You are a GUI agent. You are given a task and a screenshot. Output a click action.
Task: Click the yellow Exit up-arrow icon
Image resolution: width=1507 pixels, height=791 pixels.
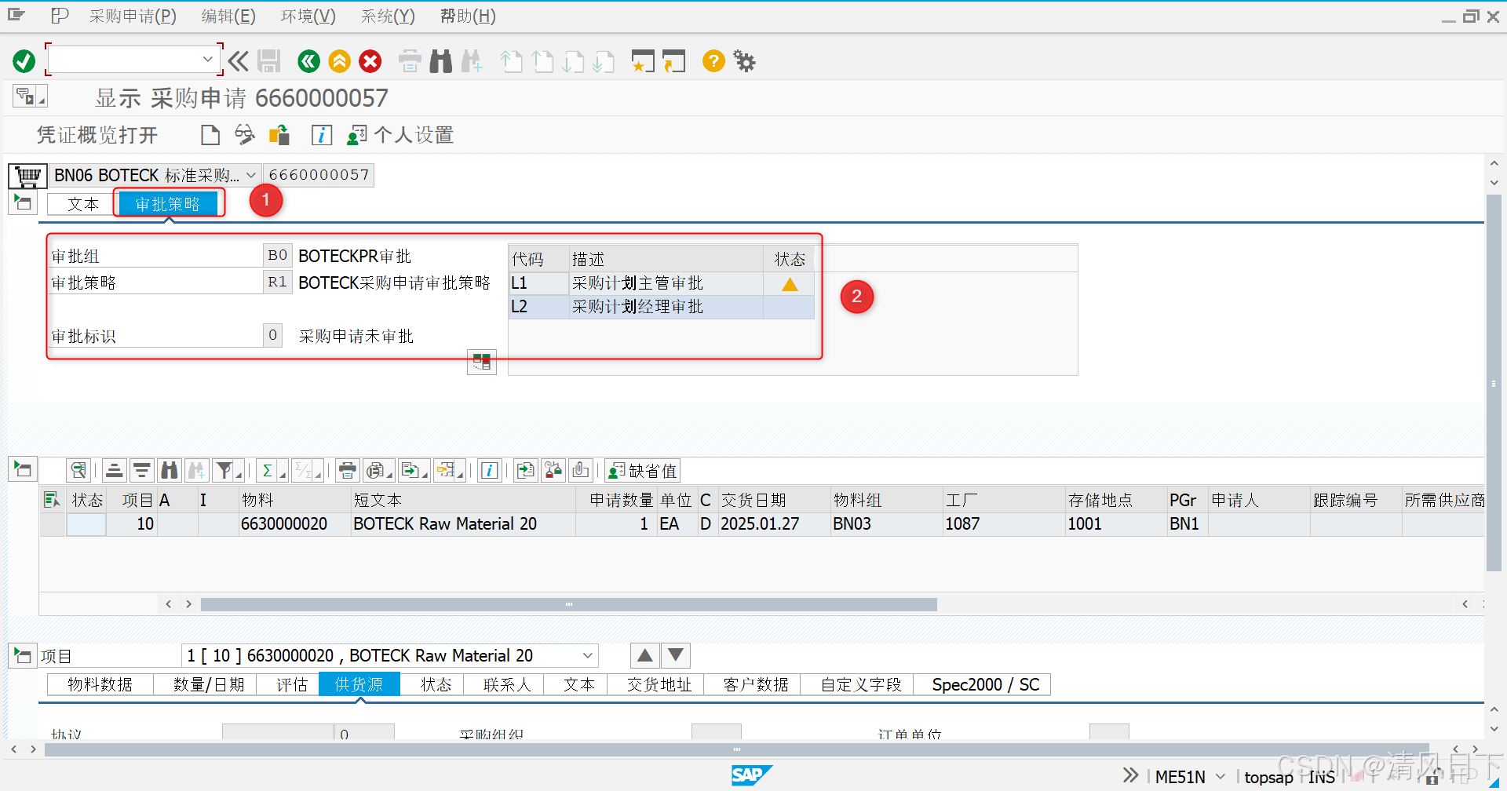tap(339, 60)
